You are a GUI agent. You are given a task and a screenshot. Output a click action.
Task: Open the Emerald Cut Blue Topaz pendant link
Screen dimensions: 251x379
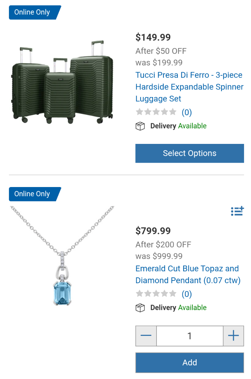pos(188,275)
